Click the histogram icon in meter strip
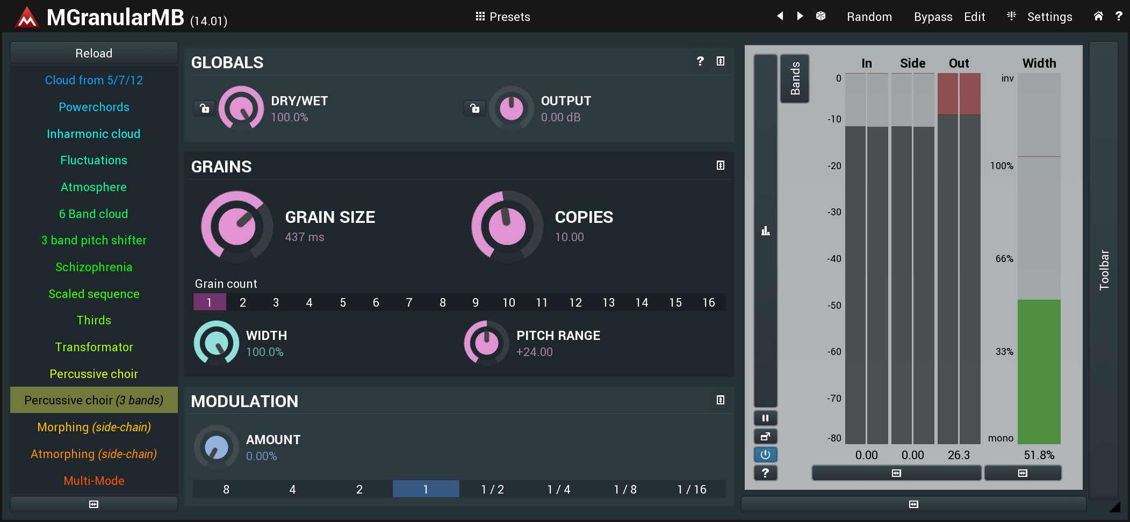Screen dimensions: 1130x522 [765, 231]
